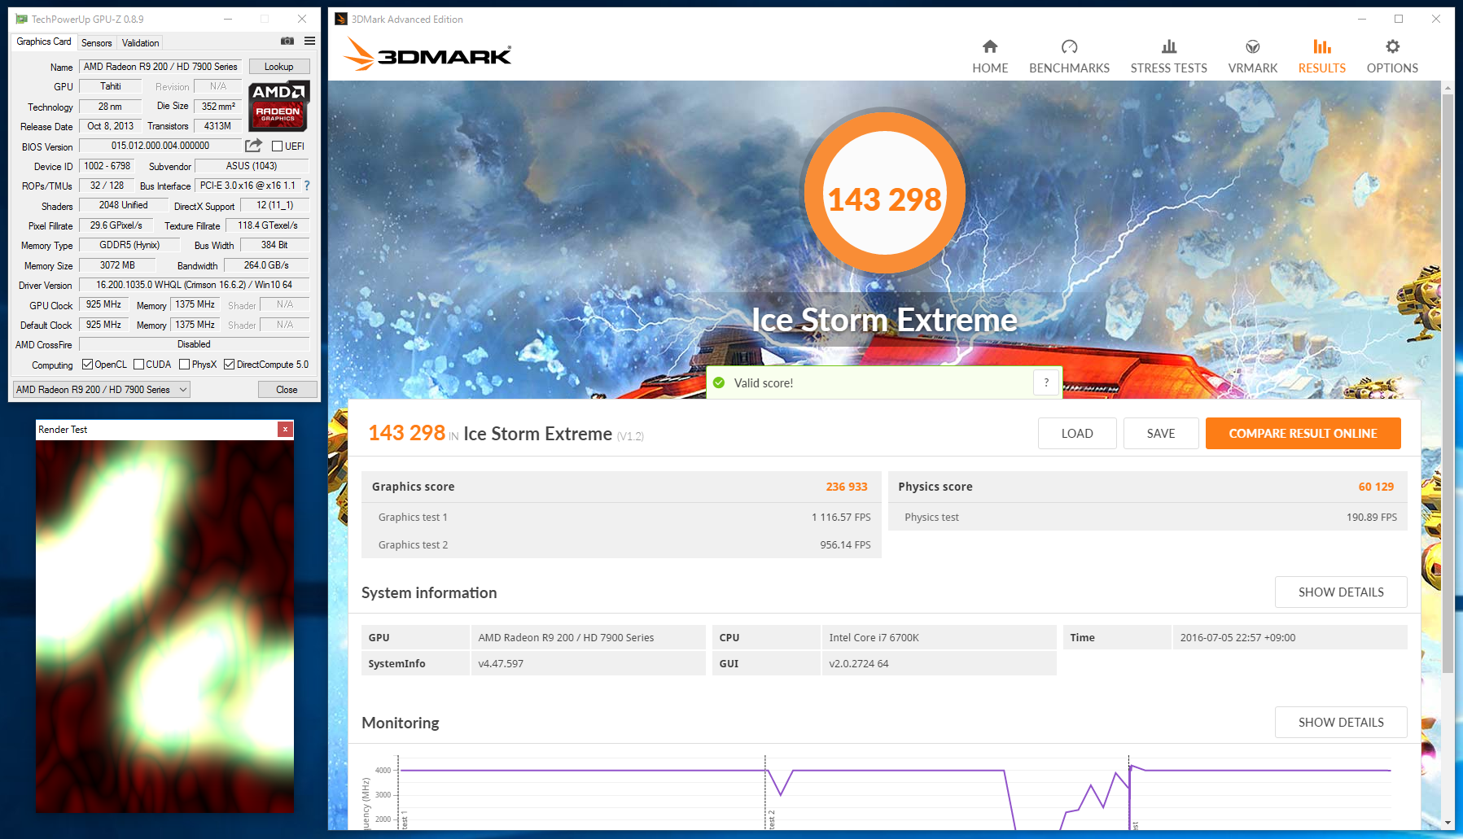Open the BENCHMARKS section
The width and height of the screenshot is (1463, 839).
point(1069,56)
